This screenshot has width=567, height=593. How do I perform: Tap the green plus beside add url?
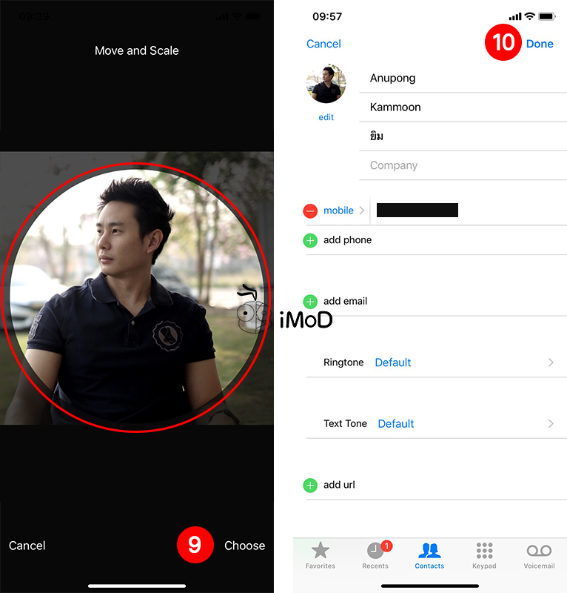[x=310, y=486]
